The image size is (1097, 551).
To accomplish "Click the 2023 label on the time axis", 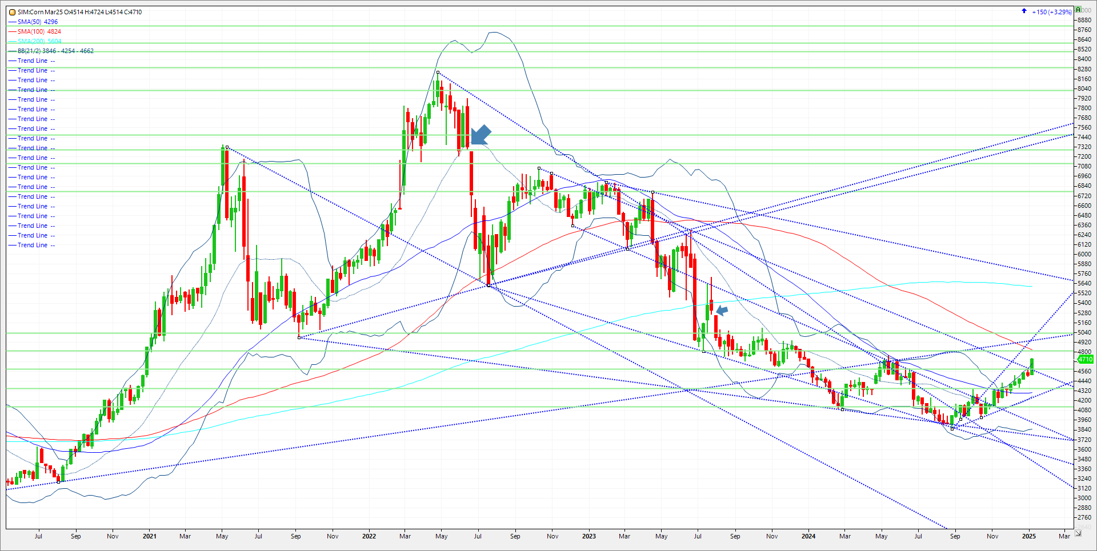I will click(588, 536).
